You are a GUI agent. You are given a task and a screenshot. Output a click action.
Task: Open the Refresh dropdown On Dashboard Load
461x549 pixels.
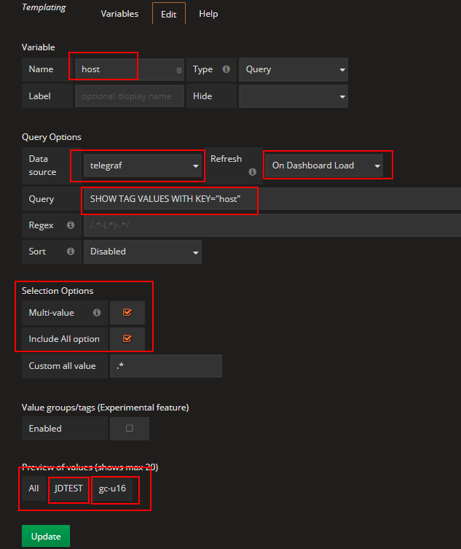click(x=324, y=166)
